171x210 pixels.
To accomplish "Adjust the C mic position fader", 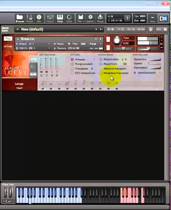I will [42, 64].
